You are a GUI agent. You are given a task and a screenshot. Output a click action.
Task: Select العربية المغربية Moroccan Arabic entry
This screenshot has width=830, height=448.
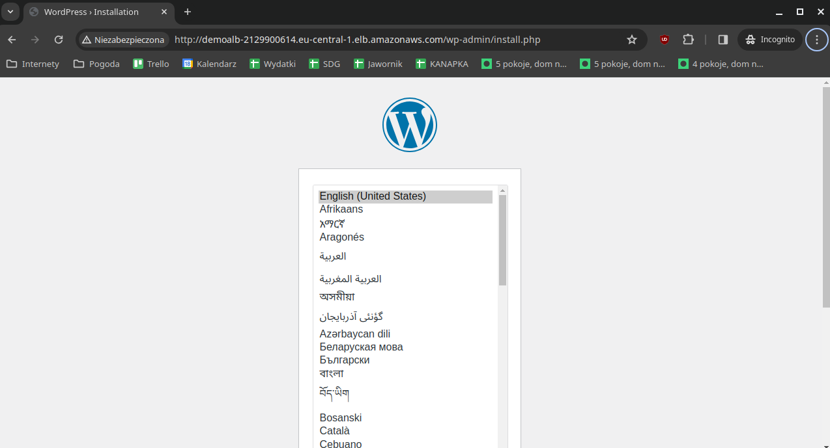pos(405,279)
